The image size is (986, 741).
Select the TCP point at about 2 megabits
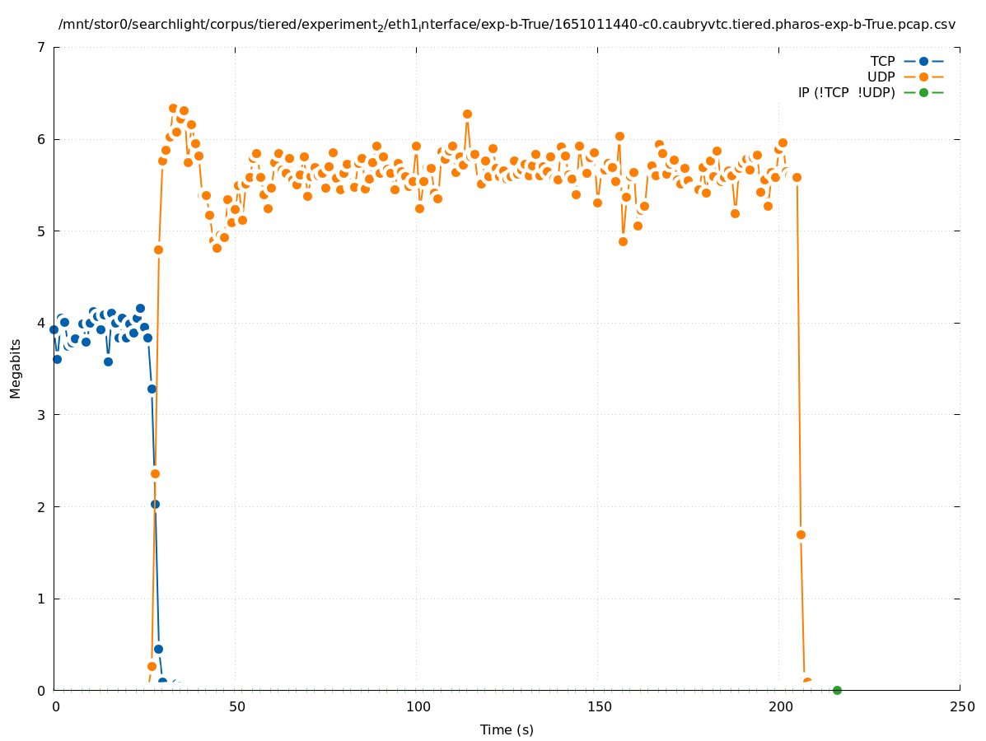click(x=155, y=504)
